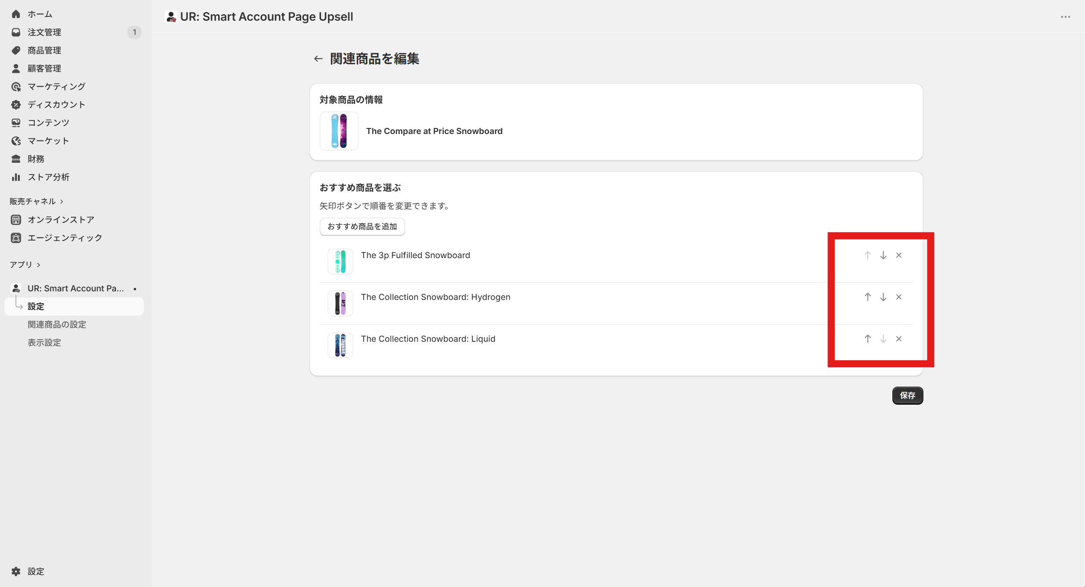Move 3p Fulfilled Snowboard down
The width and height of the screenshot is (1085, 587).
click(883, 255)
